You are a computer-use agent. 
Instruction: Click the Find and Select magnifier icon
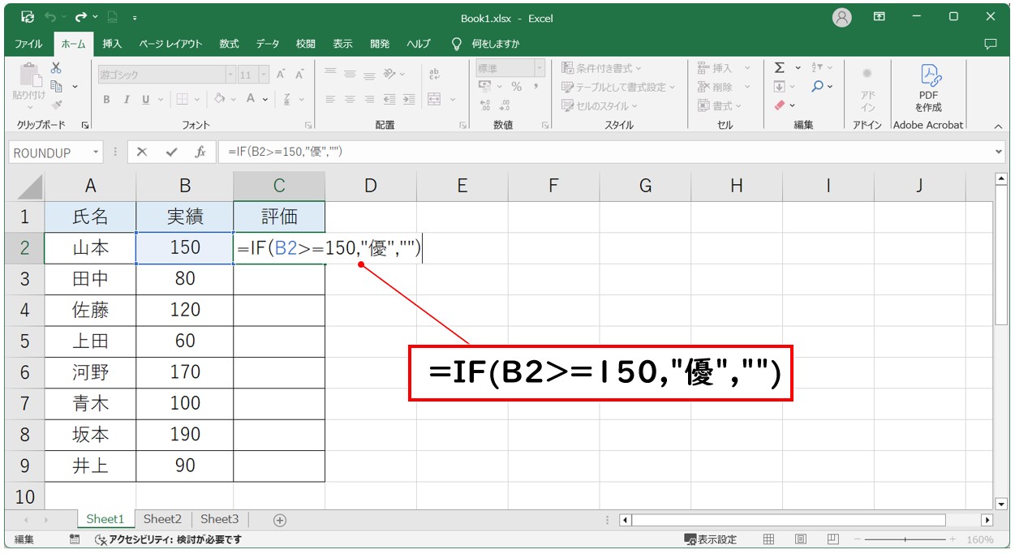[818, 87]
